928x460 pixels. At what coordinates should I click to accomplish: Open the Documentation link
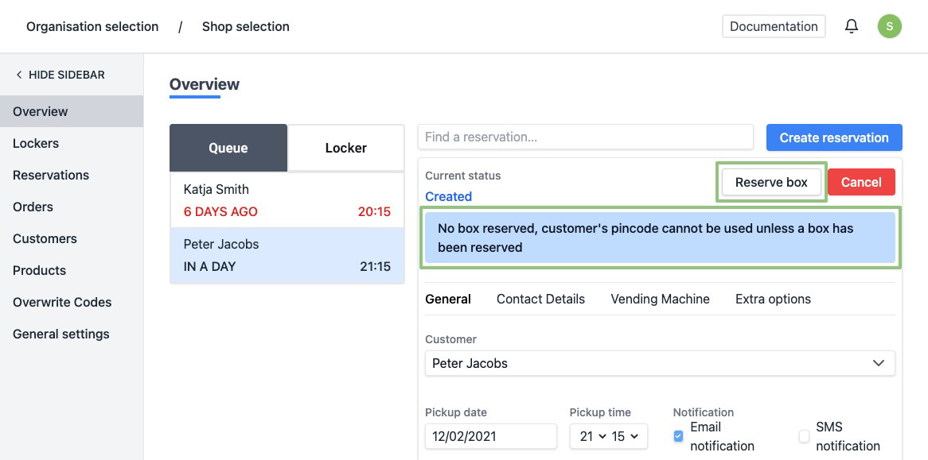(x=773, y=26)
